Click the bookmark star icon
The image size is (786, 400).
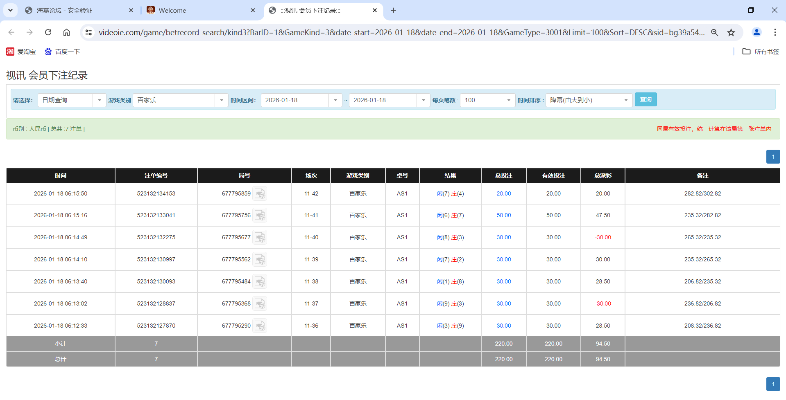731,32
